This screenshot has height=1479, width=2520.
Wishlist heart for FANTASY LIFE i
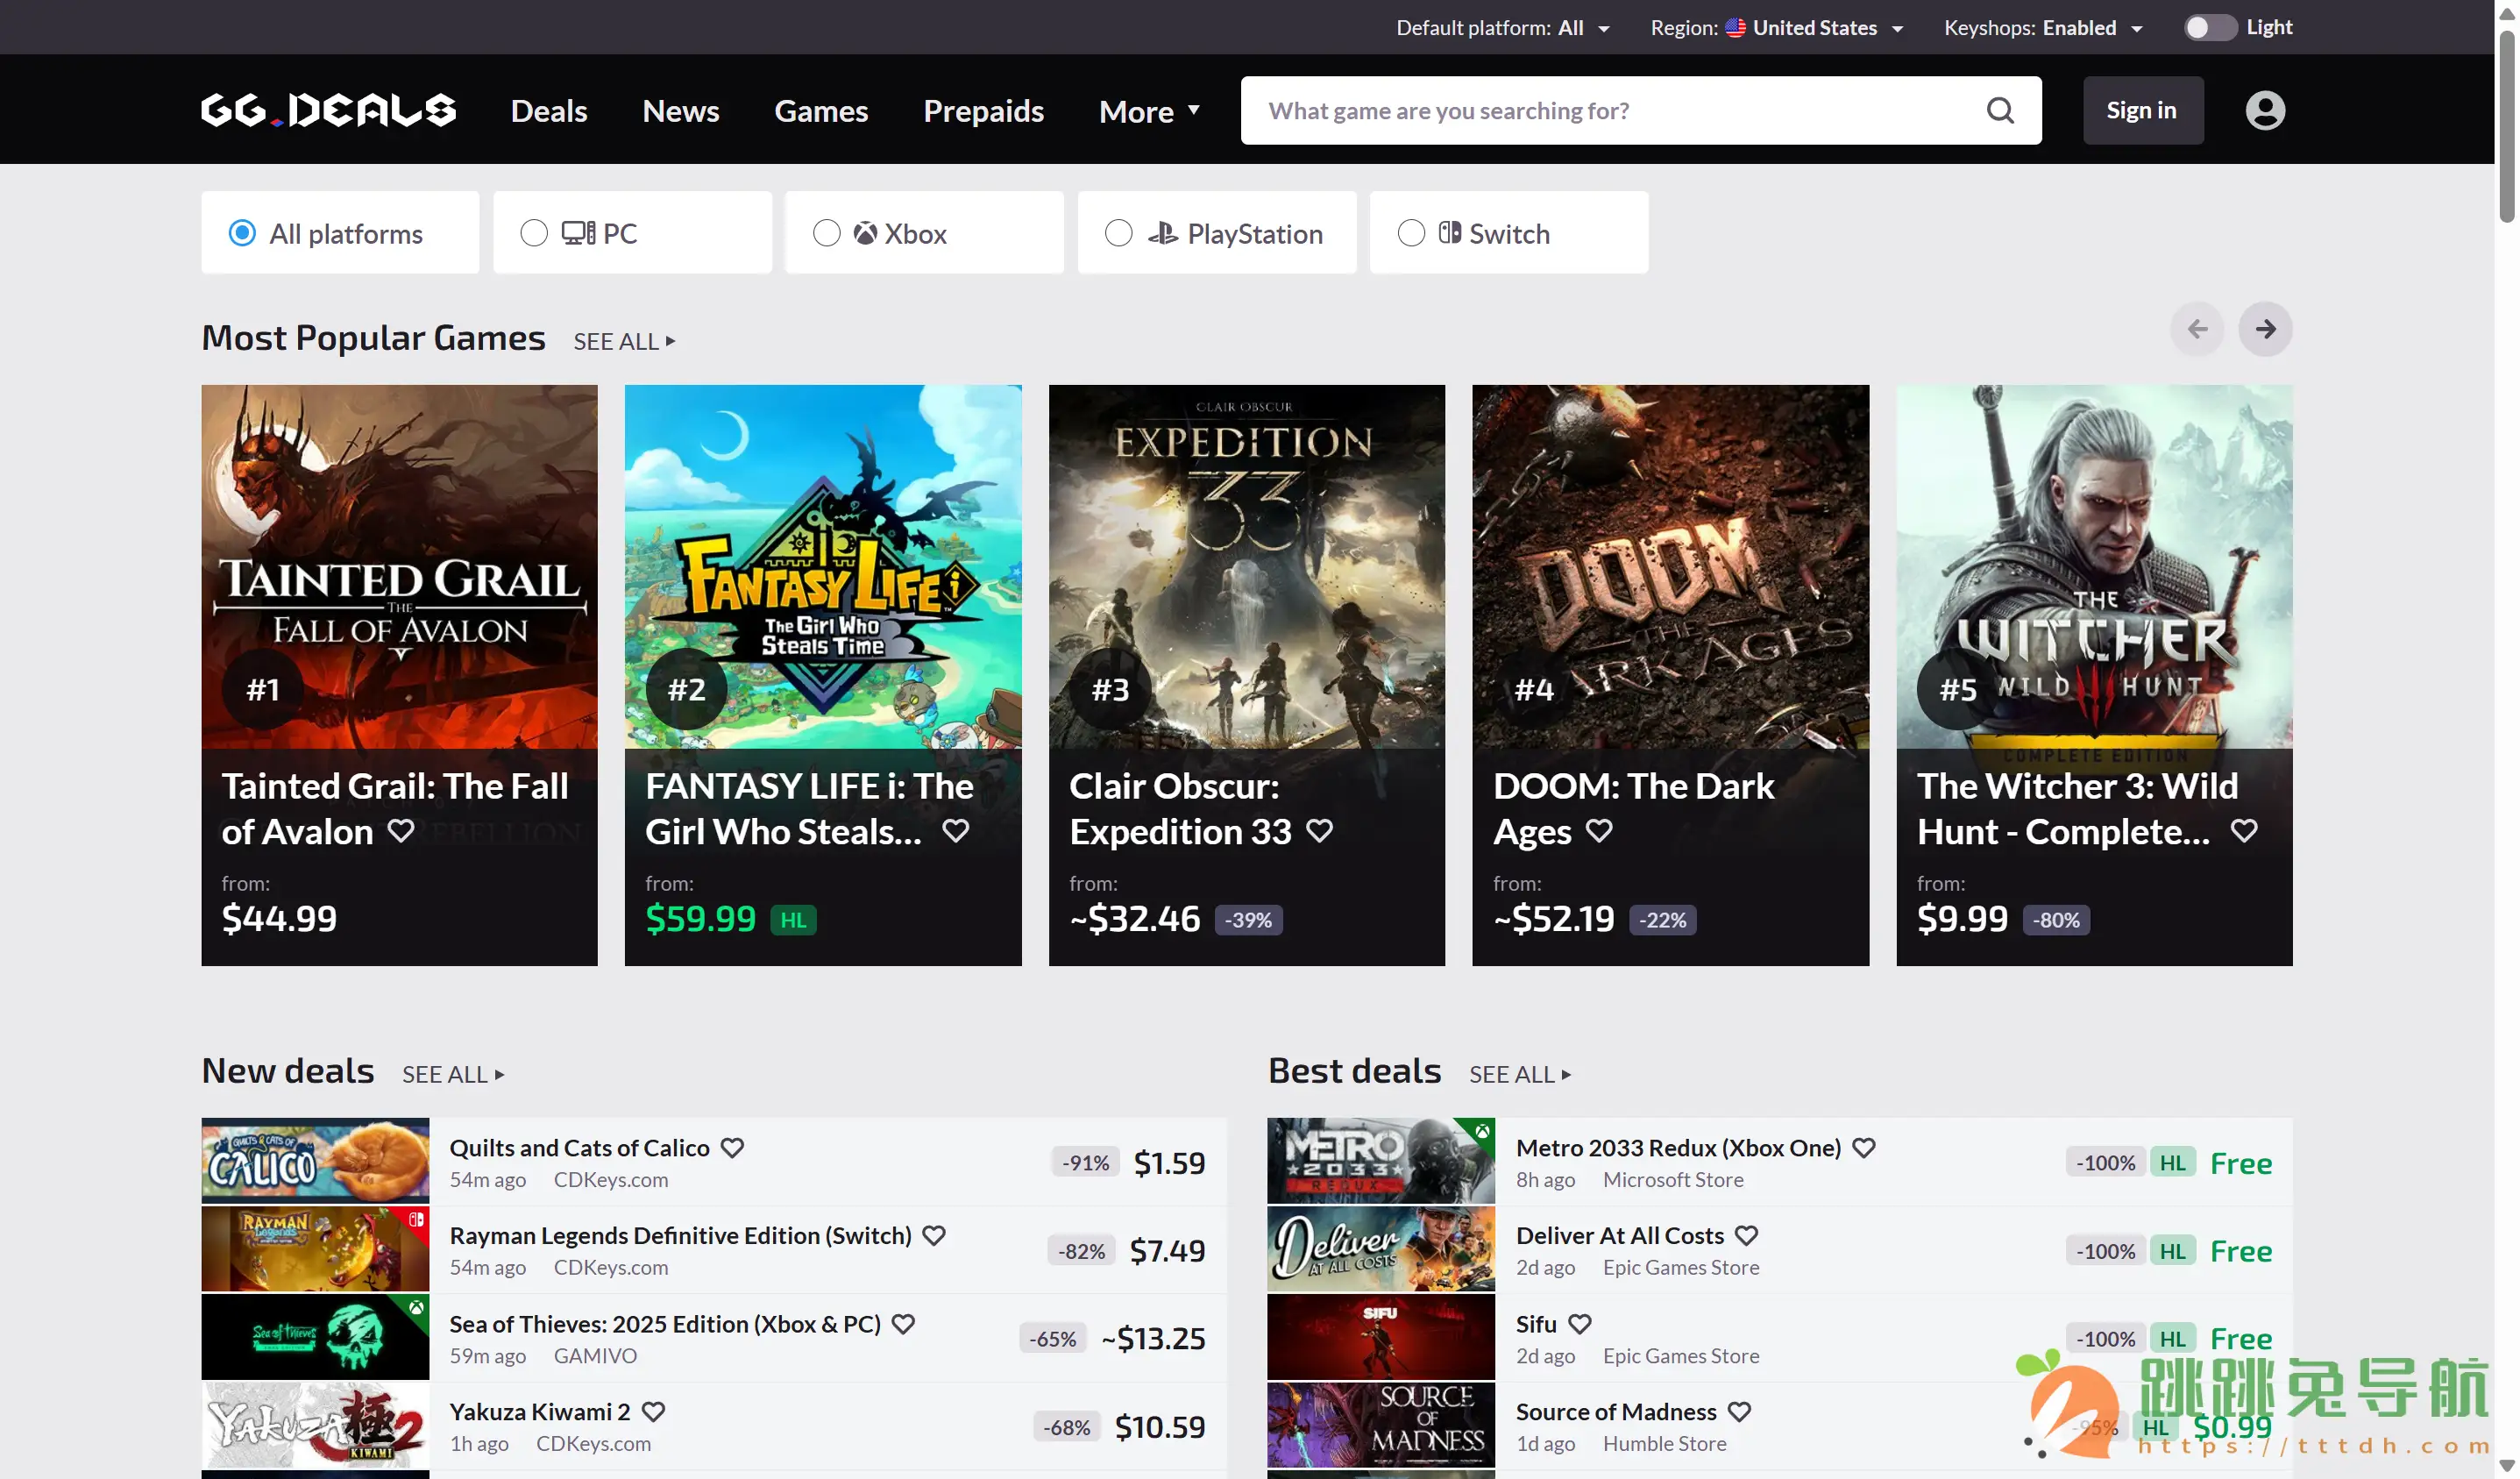tap(956, 831)
